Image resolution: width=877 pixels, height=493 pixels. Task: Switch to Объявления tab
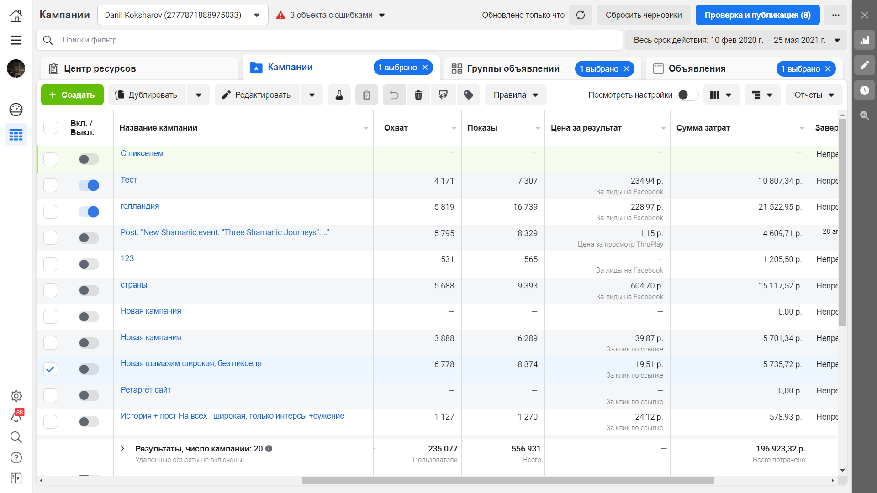pyautogui.click(x=697, y=68)
